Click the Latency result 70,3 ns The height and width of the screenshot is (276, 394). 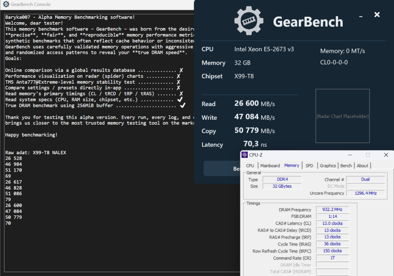tap(255, 144)
